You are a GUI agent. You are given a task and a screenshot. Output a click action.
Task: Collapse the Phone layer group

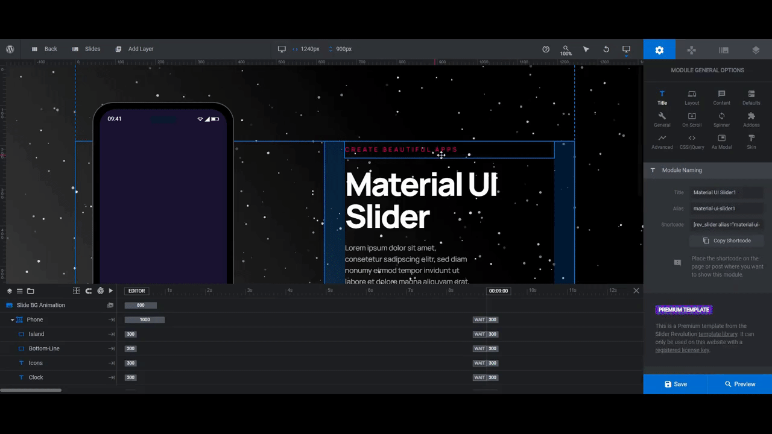point(12,320)
